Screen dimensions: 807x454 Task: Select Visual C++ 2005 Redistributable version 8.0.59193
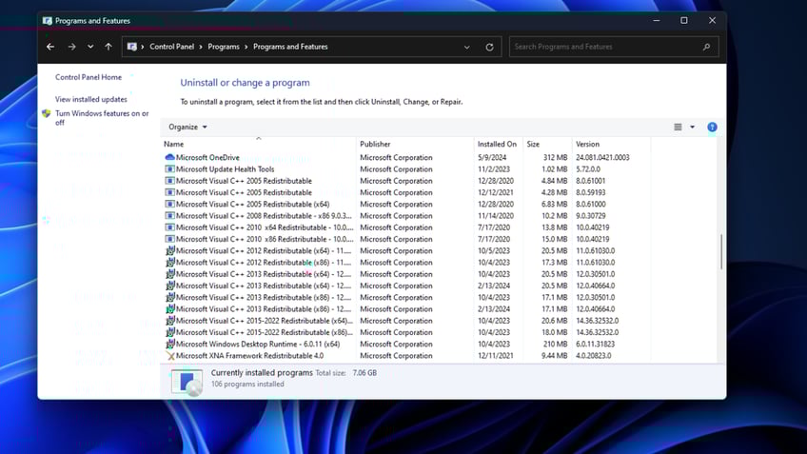point(244,192)
